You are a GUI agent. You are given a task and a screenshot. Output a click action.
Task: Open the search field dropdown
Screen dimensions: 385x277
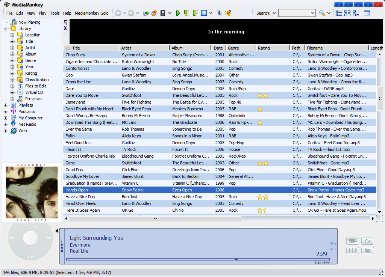312,13
